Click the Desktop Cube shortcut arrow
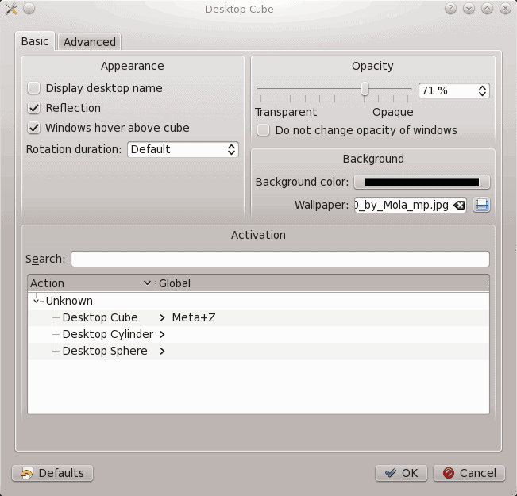 pyautogui.click(x=162, y=317)
